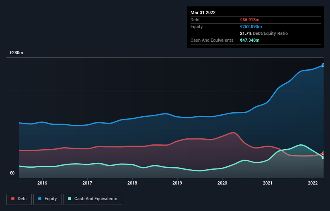Click the €0 y-axis label
The image size is (330, 211).
click(x=12, y=173)
